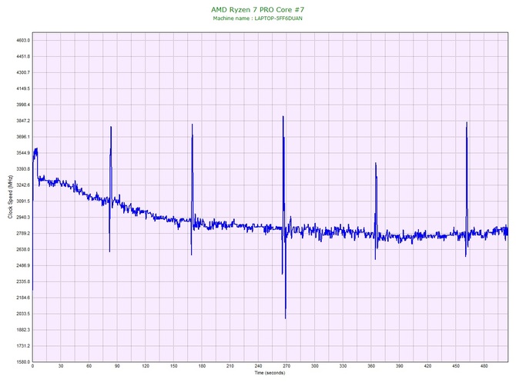
Task: Click the 330 seconds x-axis tick label
Action: pos(343,366)
